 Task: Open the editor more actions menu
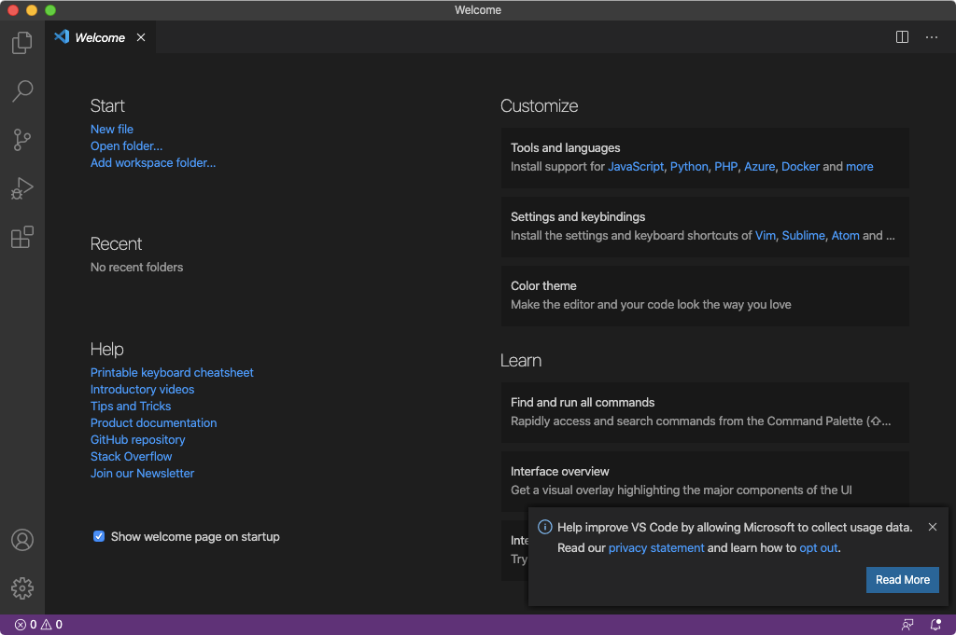tap(931, 36)
